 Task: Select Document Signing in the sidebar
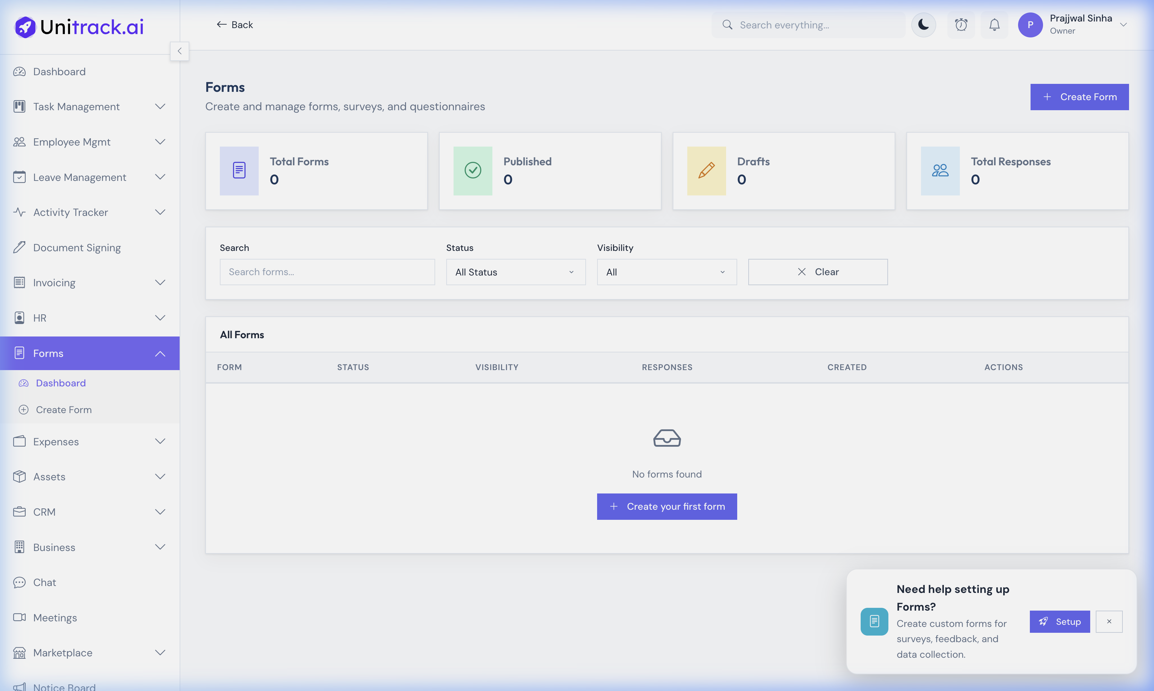coord(77,247)
